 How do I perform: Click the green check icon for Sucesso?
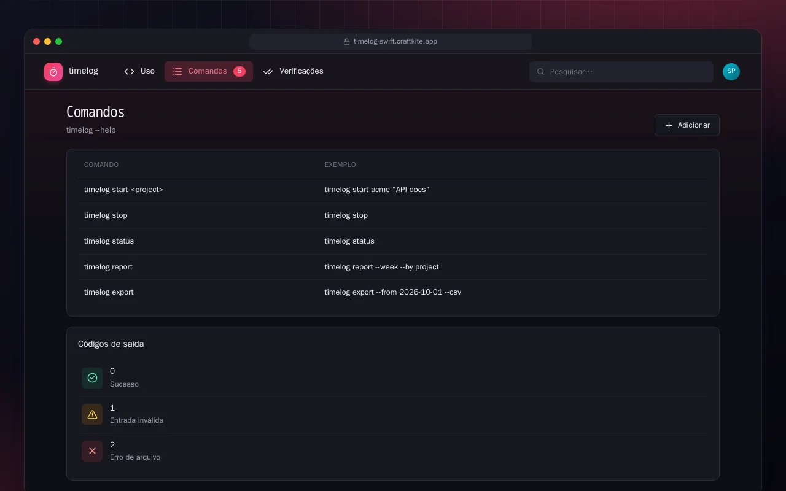coord(92,378)
